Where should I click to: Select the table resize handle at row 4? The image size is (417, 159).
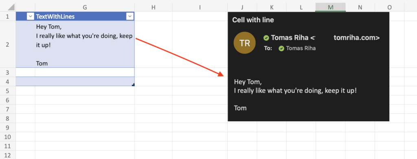[x=133, y=85]
